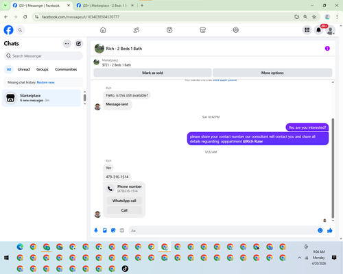Open the emoji picker in message box
343x274 pixels.
(320, 230)
